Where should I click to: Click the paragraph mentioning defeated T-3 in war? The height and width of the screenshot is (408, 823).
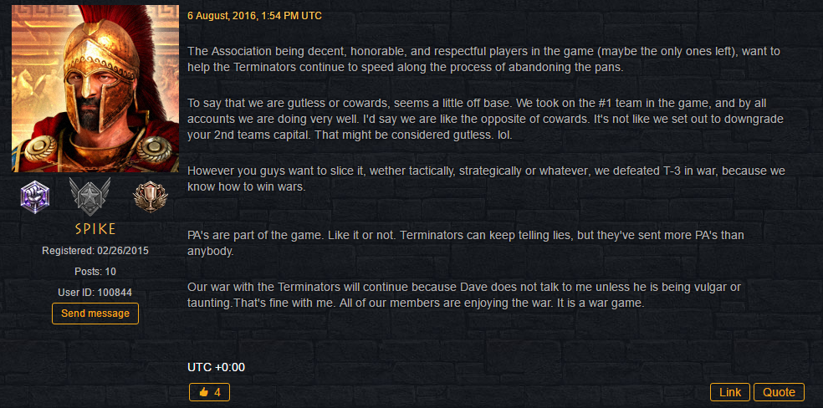(486, 178)
